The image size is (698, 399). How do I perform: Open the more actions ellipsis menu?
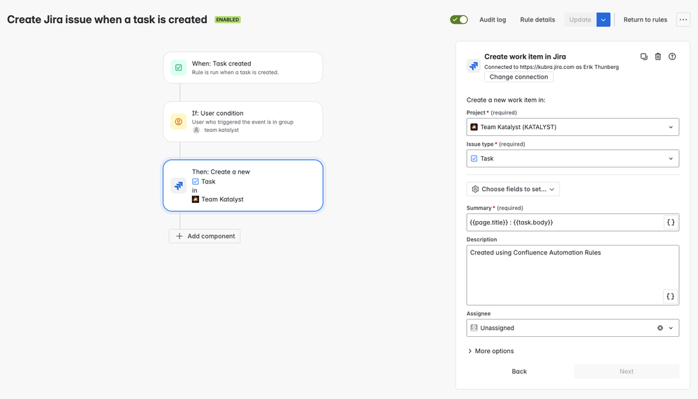point(683,20)
